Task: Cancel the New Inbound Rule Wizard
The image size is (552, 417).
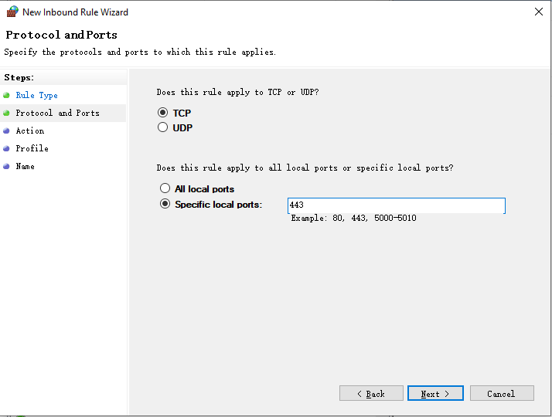Action: (502, 393)
